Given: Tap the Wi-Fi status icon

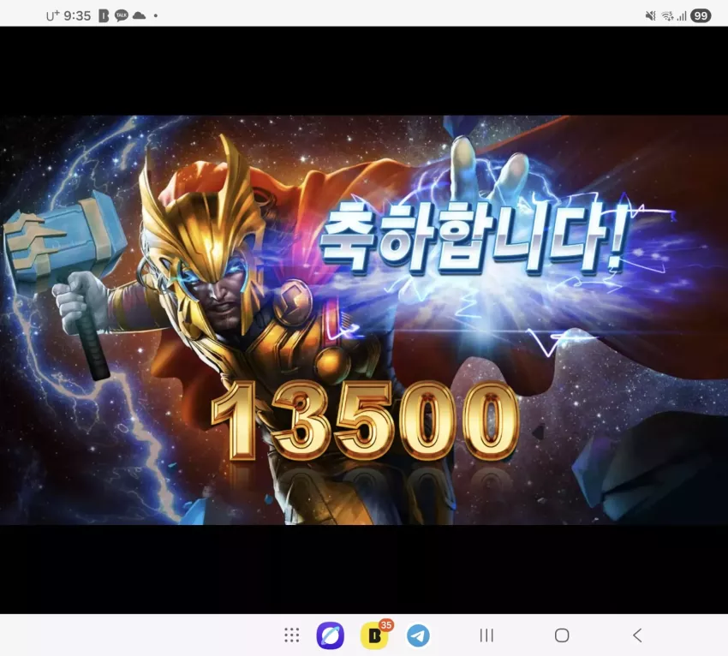Looking at the screenshot, I should pyautogui.click(x=668, y=15).
